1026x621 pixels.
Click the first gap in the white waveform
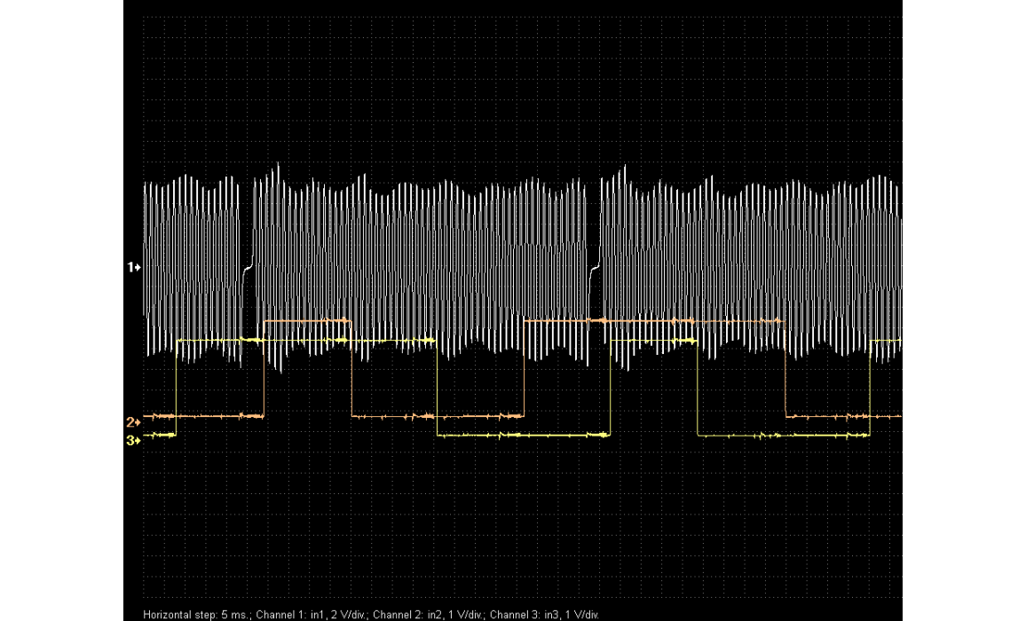point(248,266)
